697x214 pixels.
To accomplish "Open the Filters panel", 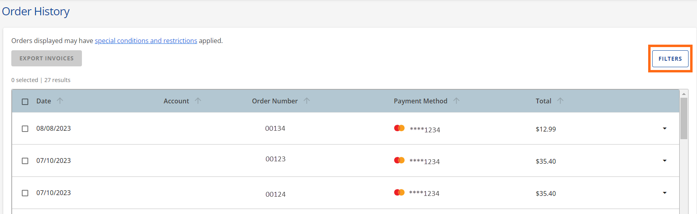I will [670, 59].
